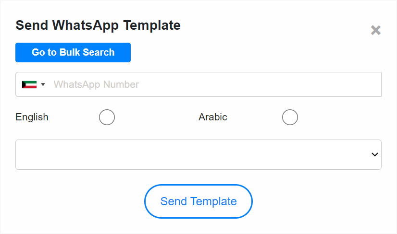This screenshot has width=397, height=234.
Task: Click the Kuwait flag icon
Action: point(29,84)
